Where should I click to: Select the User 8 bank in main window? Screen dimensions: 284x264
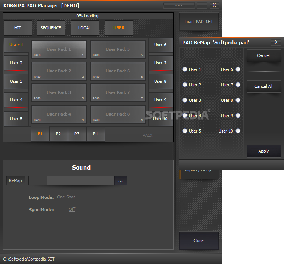[x=160, y=82]
